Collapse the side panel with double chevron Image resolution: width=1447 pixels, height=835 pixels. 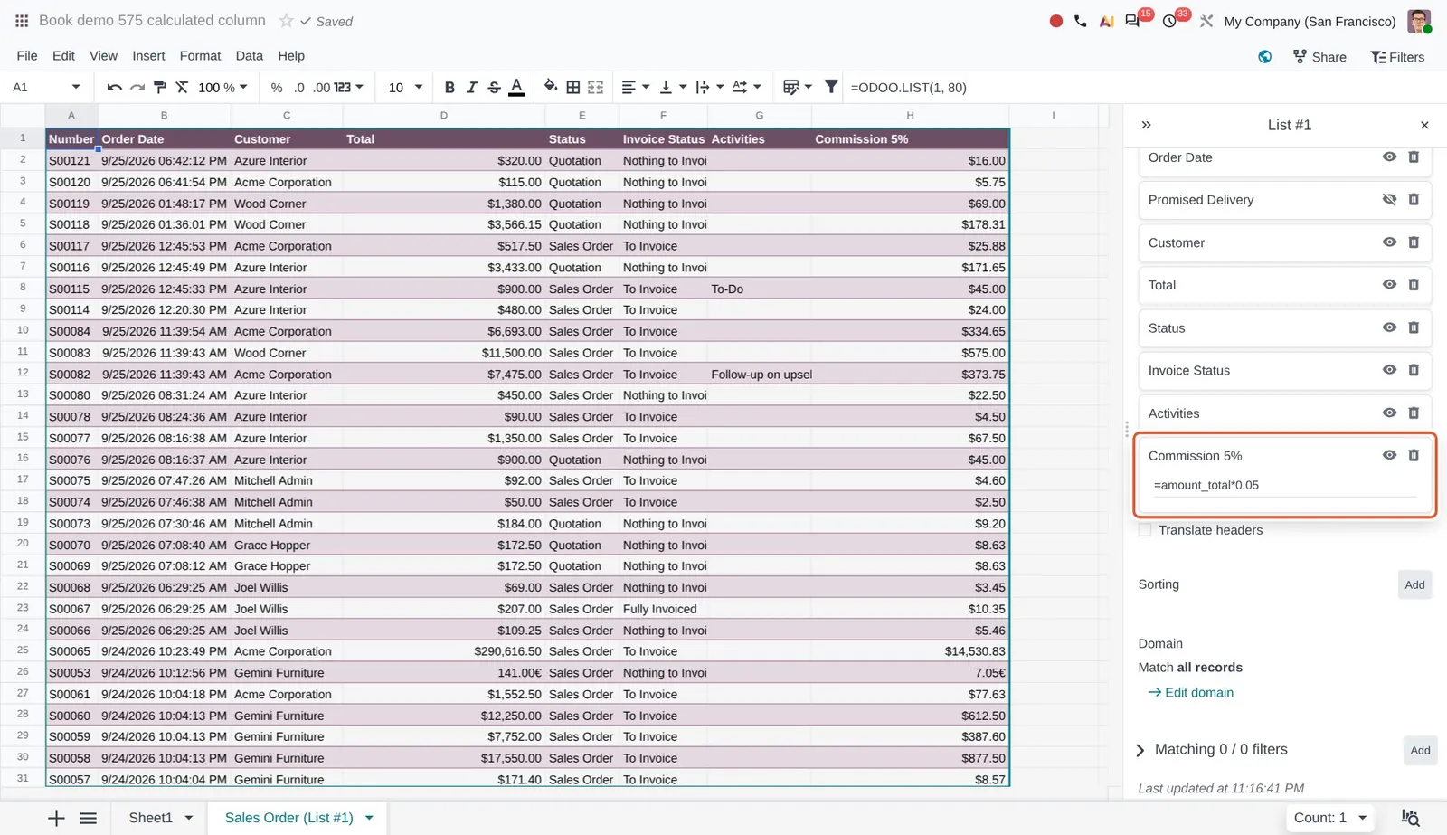point(1146,125)
